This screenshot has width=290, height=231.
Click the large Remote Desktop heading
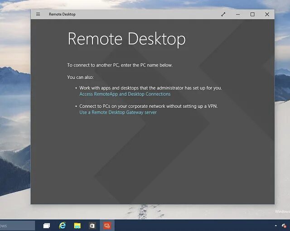pos(126,39)
